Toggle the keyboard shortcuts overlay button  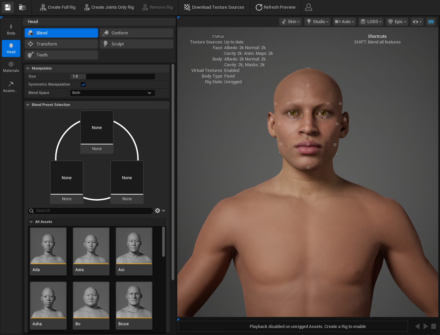pyautogui.click(x=431, y=21)
